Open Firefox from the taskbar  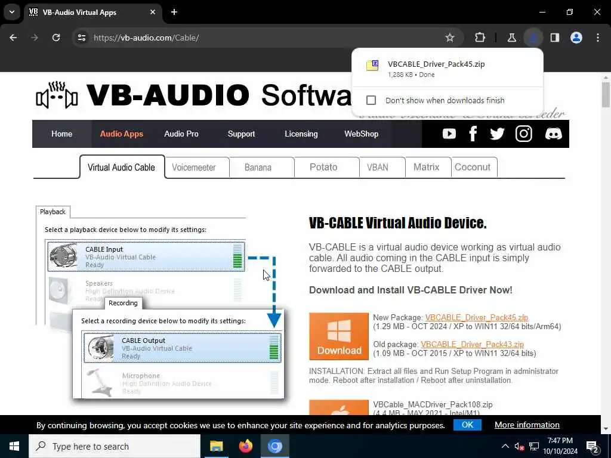(x=245, y=446)
